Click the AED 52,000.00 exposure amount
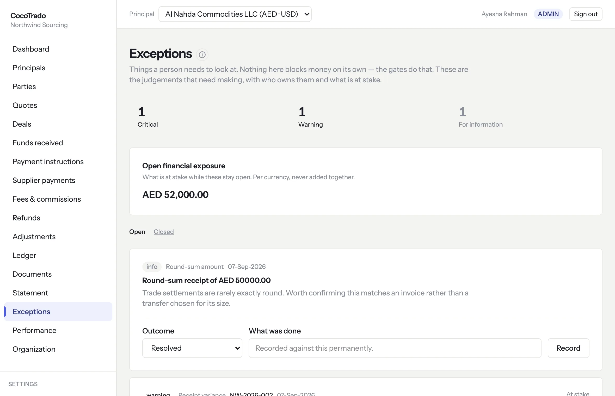This screenshot has width=615, height=396. (175, 195)
